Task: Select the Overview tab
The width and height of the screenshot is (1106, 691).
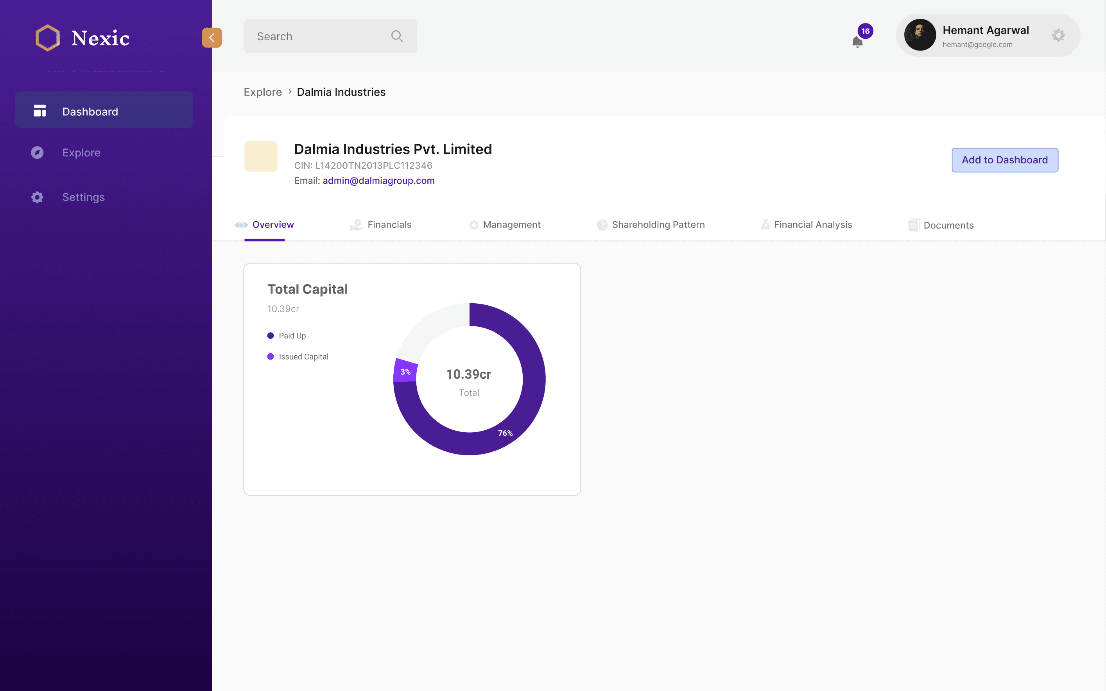Action: [272, 224]
